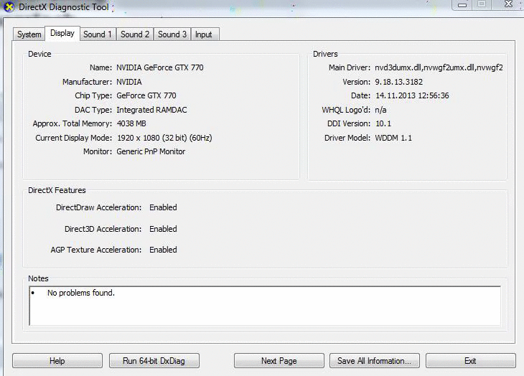Click the Next Page button

(279, 361)
